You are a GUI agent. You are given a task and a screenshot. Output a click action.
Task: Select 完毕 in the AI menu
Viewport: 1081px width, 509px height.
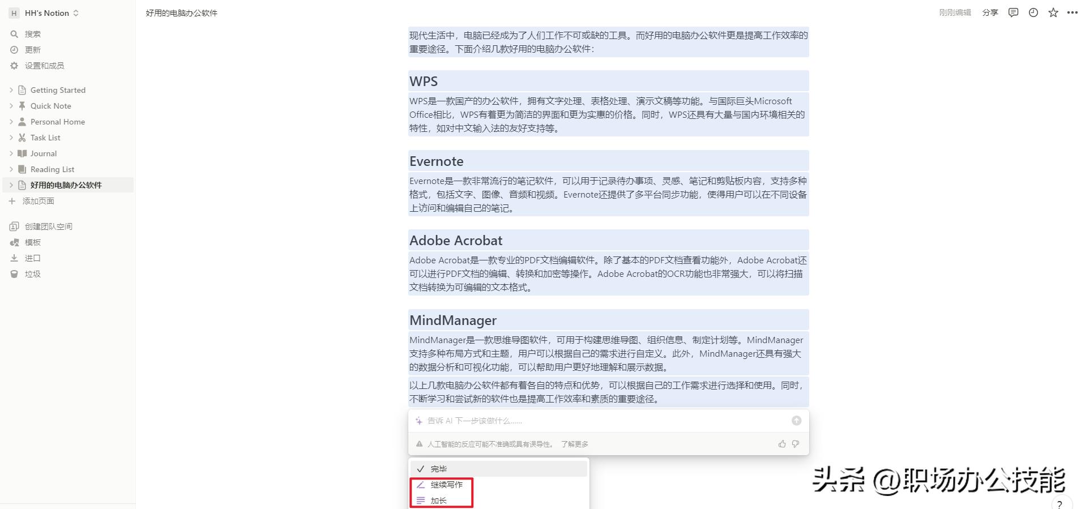[499, 469]
